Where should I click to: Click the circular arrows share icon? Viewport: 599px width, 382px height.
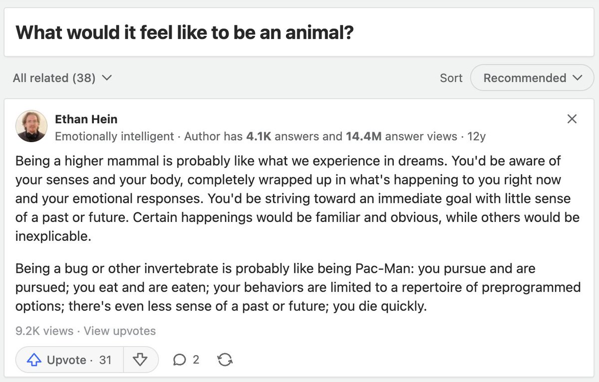coord(225,360)
